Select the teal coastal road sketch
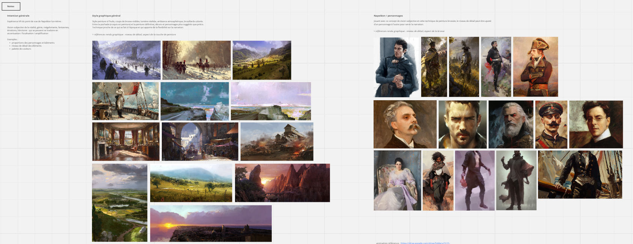This screenshot has height=244, width=633. (194, 101)
